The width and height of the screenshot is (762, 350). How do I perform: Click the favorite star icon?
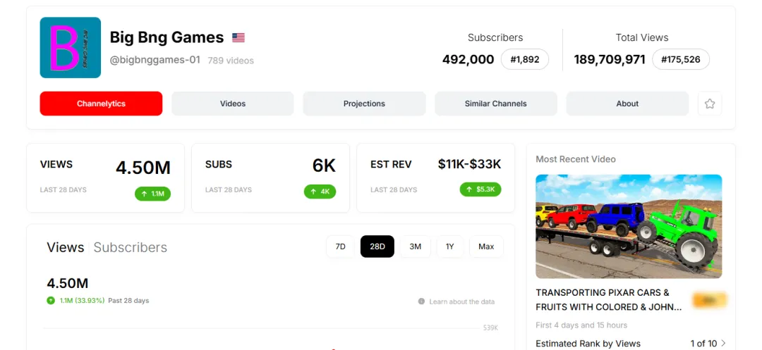click(x=710, y=104)
